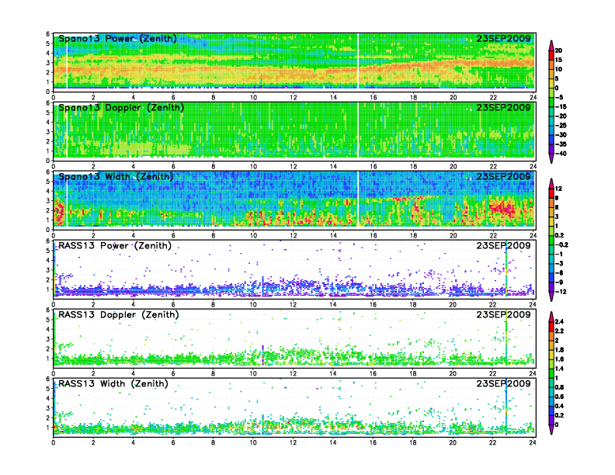Click hour tick 6 under the Spano13 Width panel
615x475 pixels.
coord(173,235)
